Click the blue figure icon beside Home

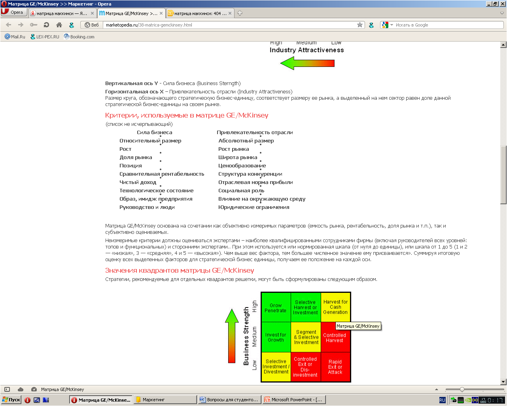(x=72, y=25)
